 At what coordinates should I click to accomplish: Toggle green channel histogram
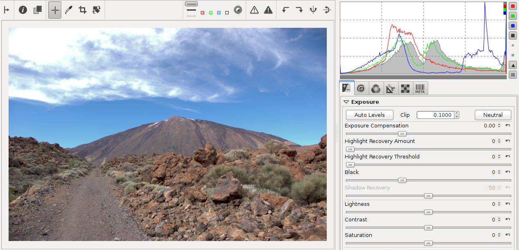tap(512, 16)
